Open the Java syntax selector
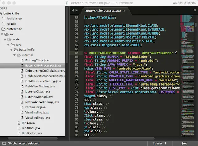Viewport: 198px width, 146px height. 184,143
